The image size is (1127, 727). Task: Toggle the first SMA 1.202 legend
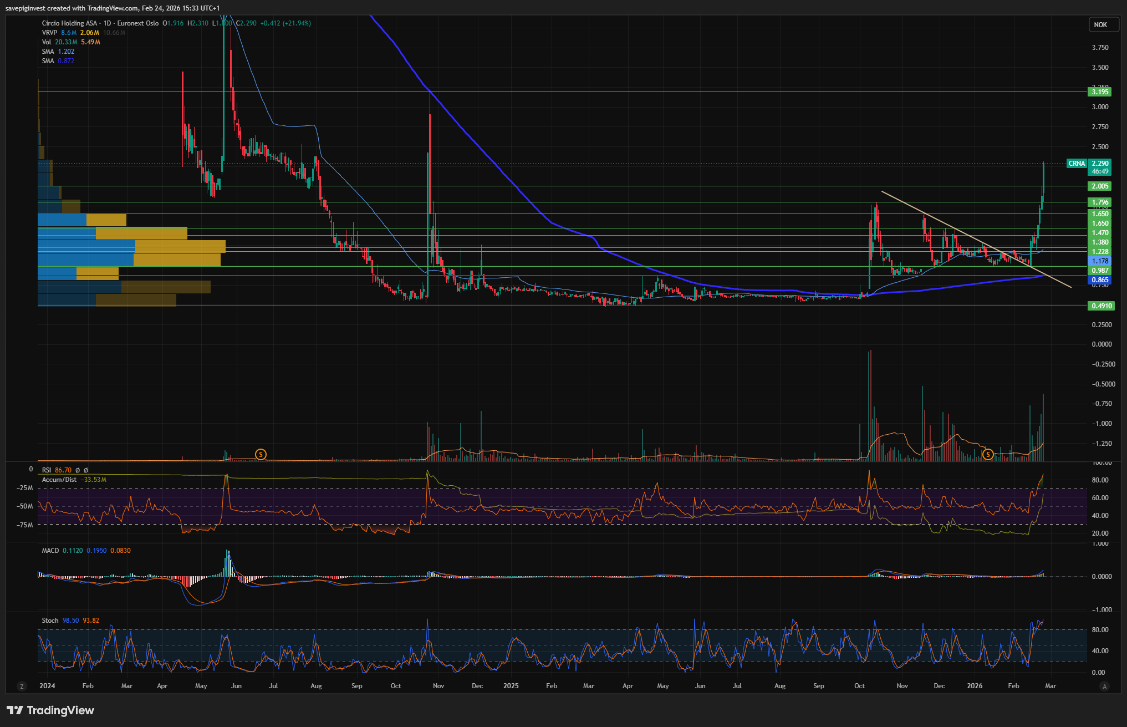48,52
